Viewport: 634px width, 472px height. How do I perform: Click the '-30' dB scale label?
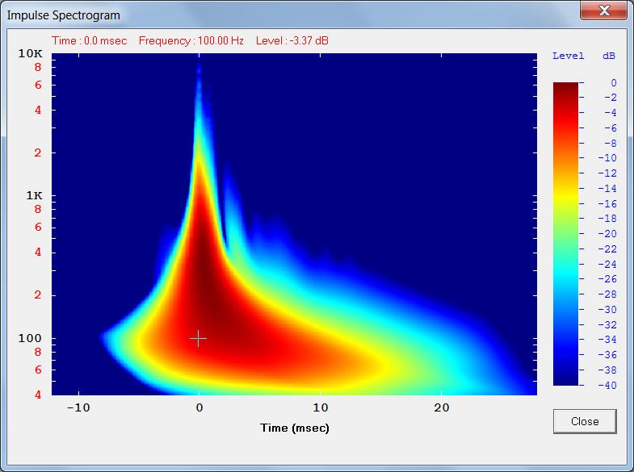(x=607, y=310)
